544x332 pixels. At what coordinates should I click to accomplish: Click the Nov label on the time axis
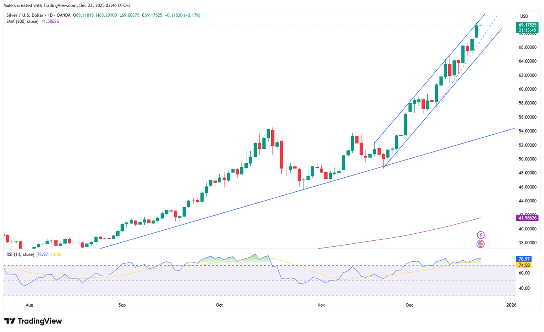pos(321,305)
